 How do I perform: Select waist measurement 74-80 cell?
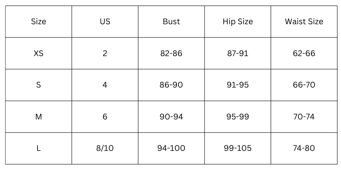point(304,148)
